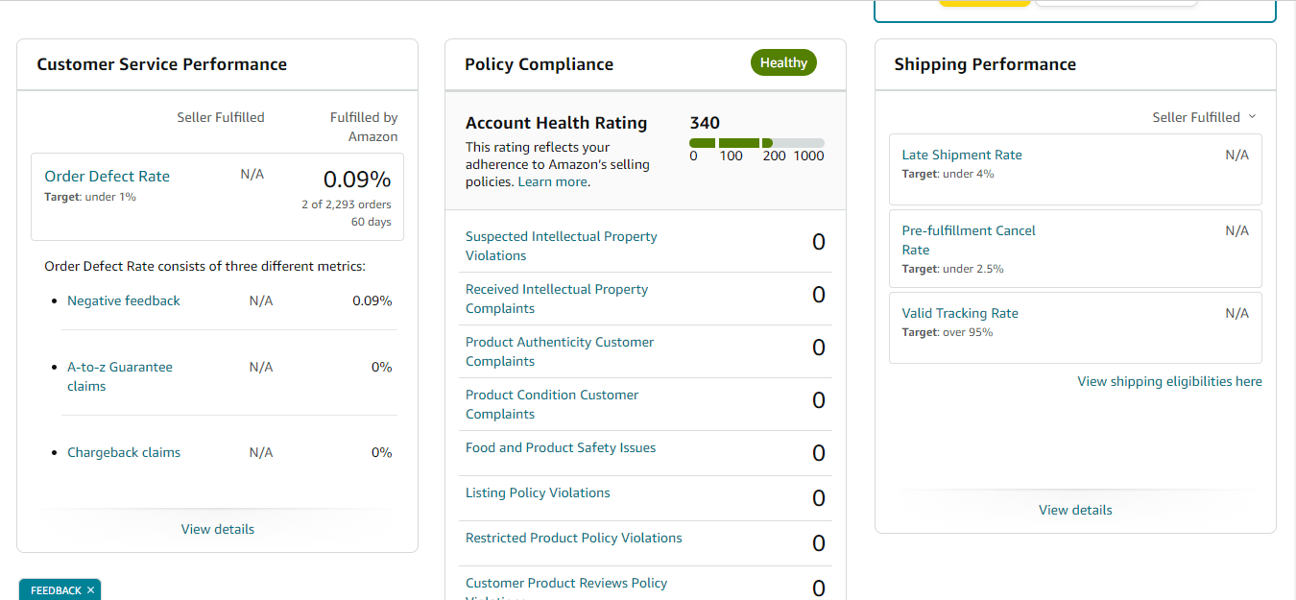Open Listing Policy Violations

click(538, 492)
